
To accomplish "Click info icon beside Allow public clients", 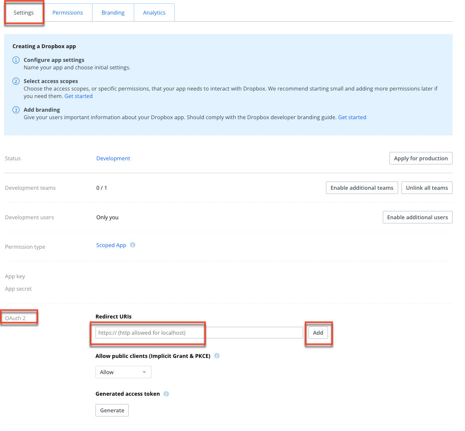I will tap(217, 356).
